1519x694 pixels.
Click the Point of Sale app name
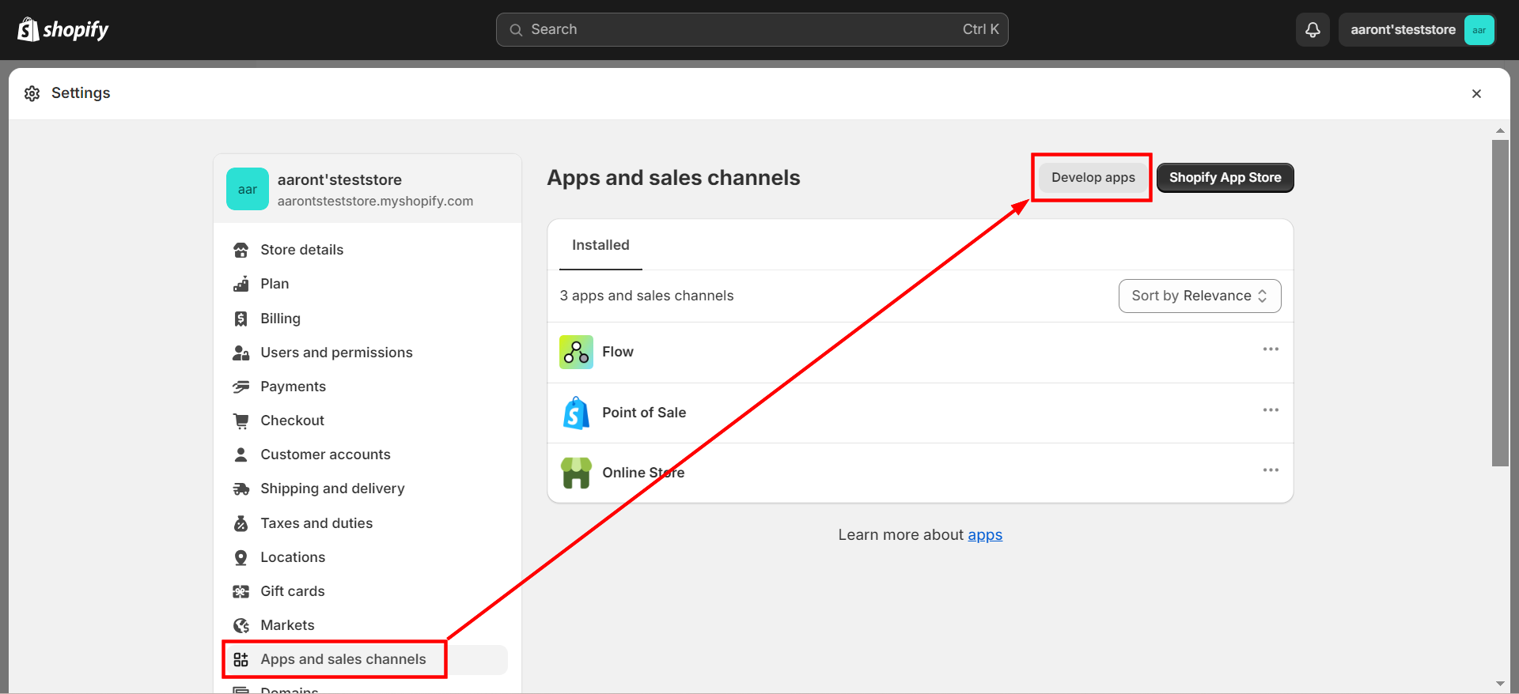pyautogui.click(x=644, y=413)
